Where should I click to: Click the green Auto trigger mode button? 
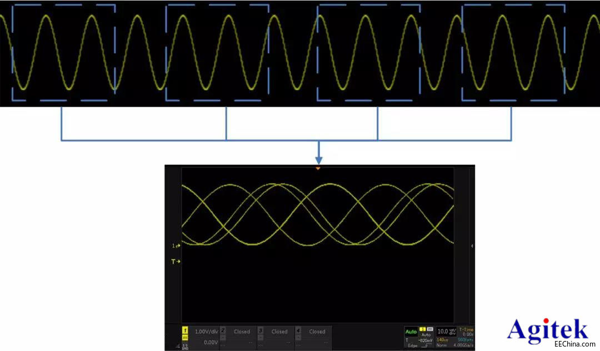pos(411,332)
